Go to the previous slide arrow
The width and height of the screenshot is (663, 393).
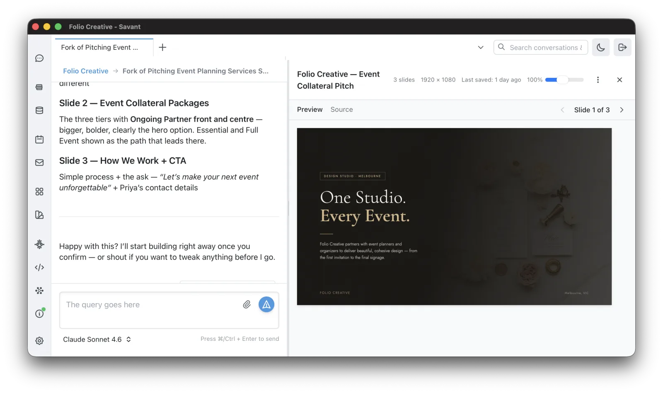click(562, 110)
